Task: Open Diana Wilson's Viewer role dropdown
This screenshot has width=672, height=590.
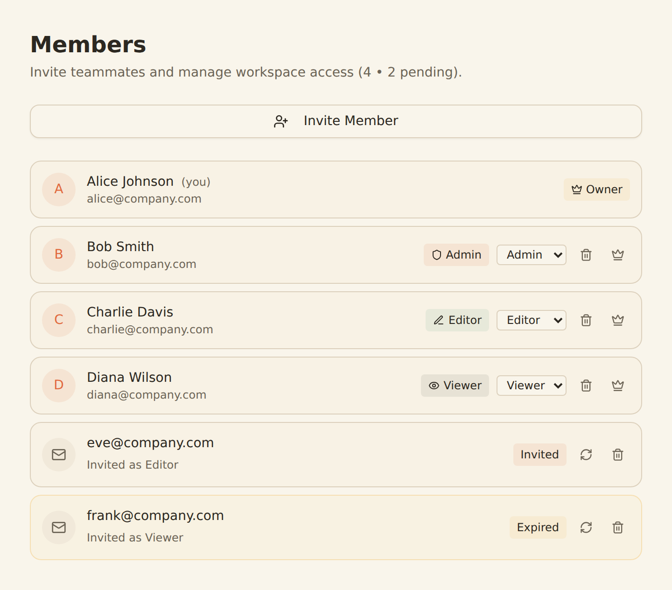Action: tap(532, 386)
